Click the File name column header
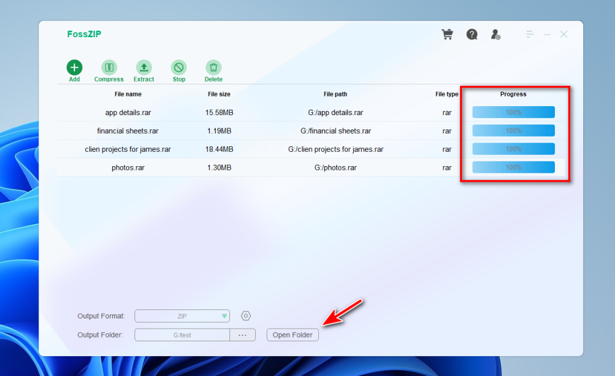 click(128, 94)
